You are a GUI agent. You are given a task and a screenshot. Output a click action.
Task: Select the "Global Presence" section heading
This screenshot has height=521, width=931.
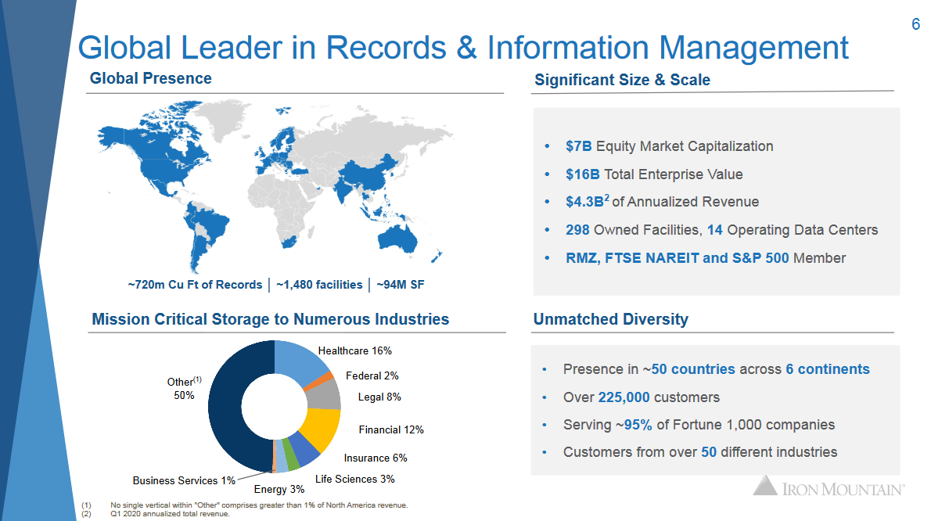[151, 78]
